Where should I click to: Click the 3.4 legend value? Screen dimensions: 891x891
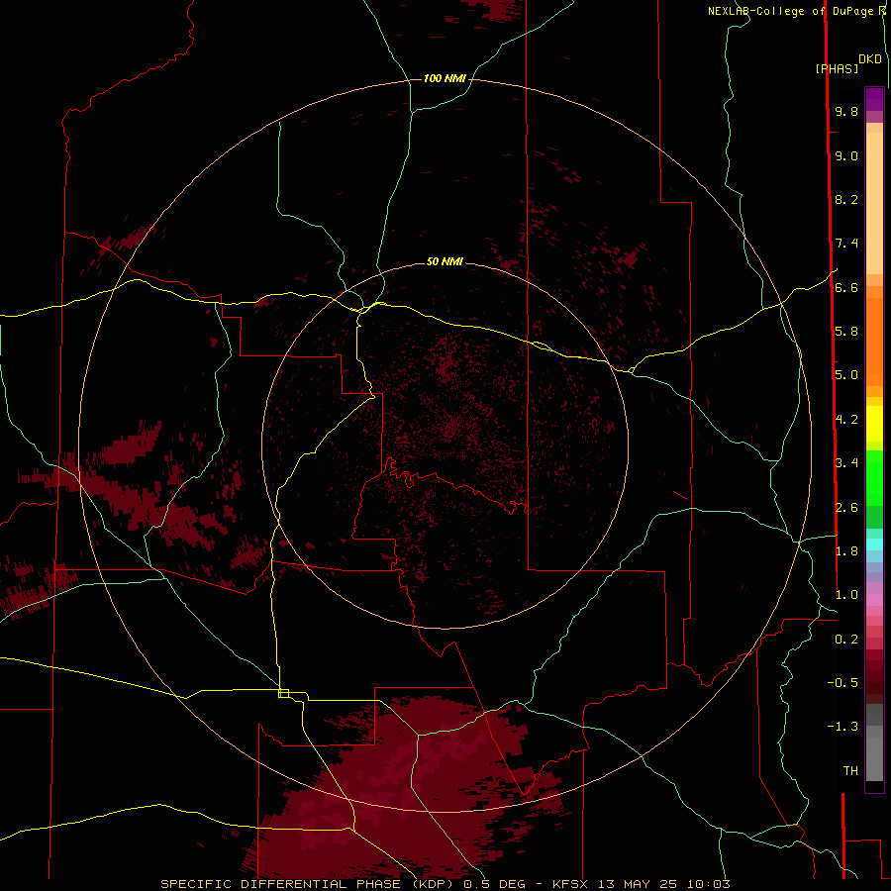[846, 463]
